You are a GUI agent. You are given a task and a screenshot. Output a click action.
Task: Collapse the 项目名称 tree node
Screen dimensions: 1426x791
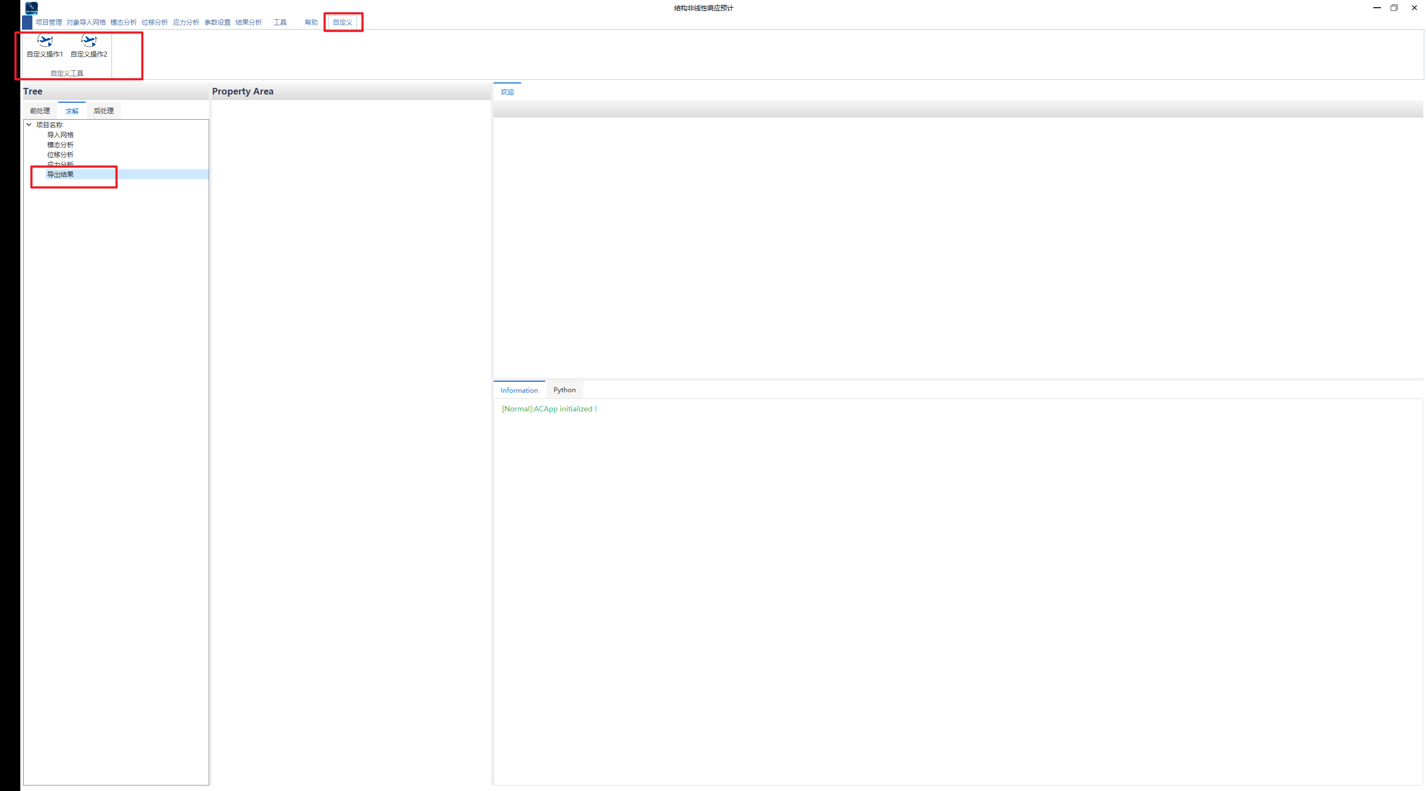click(29, 125)
